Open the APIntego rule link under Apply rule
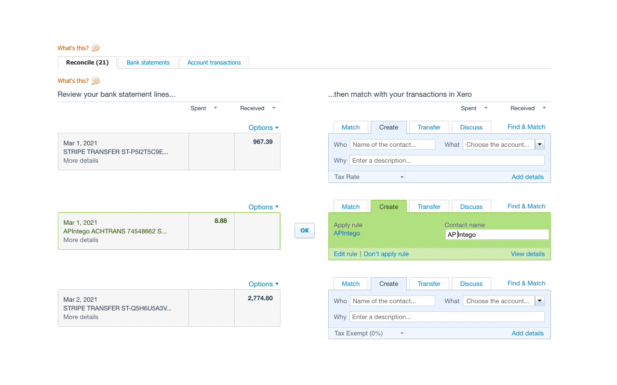This screenshot has width=617, height=385. [x=347, y=233]
